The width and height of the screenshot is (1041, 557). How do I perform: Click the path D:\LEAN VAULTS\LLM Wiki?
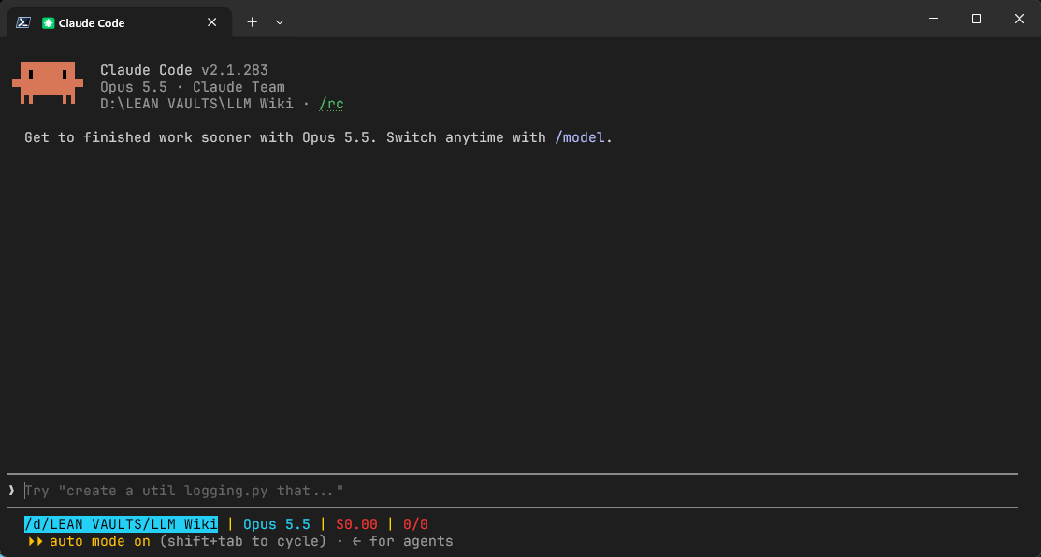[197, 104]
